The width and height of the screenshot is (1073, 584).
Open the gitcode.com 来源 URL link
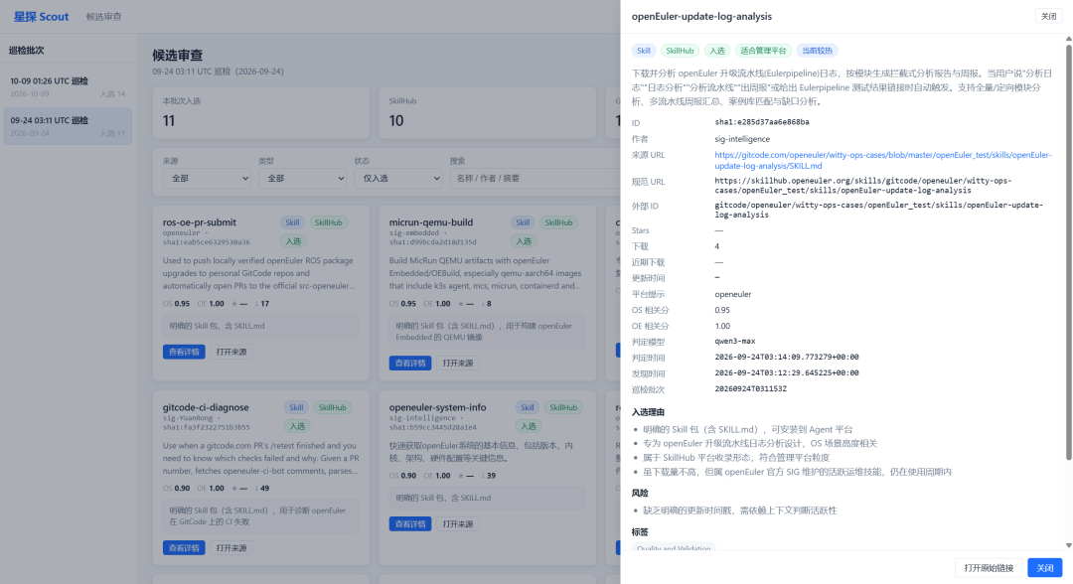883,160
